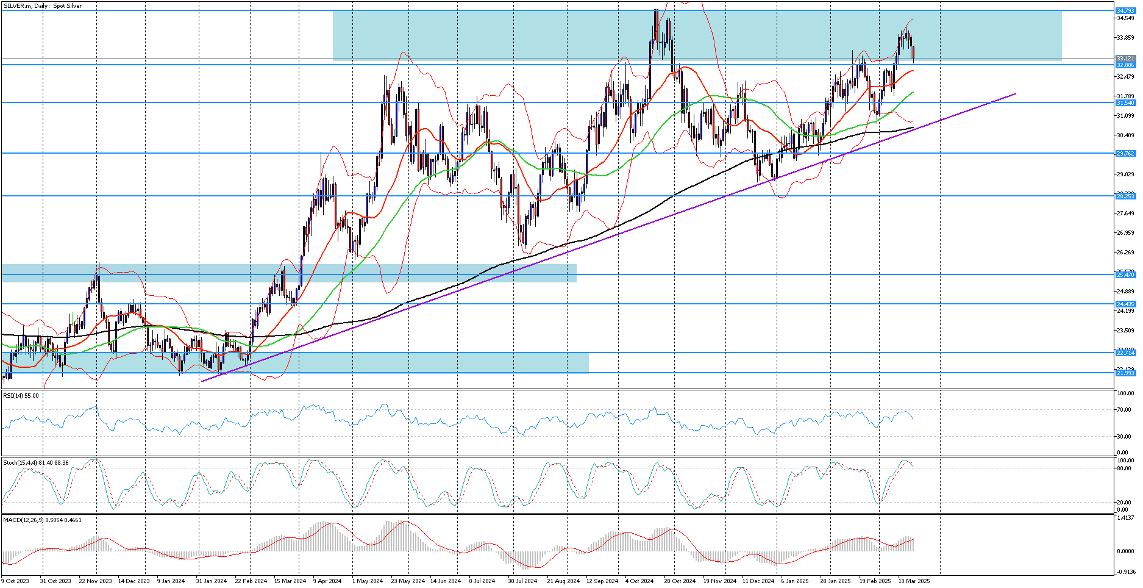The width and height of the screenshot is (1143, 588).
Task: Click the 1 May 2024 date label
Action: coord(368,581)
